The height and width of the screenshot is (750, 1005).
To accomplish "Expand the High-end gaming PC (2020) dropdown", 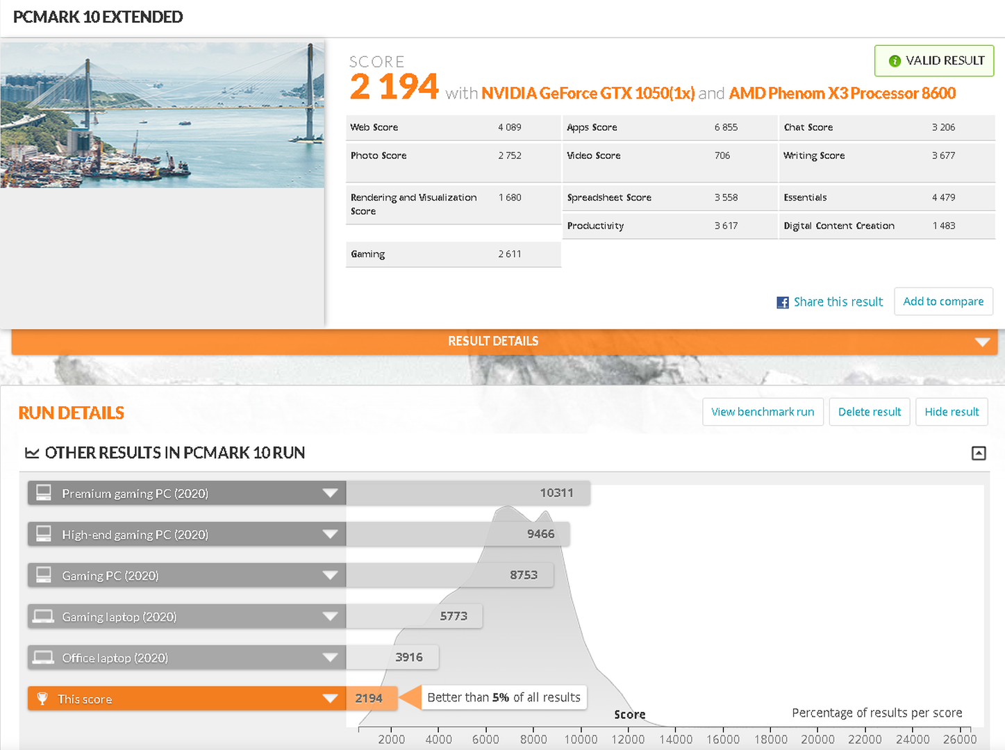I will tap(330, 534).
